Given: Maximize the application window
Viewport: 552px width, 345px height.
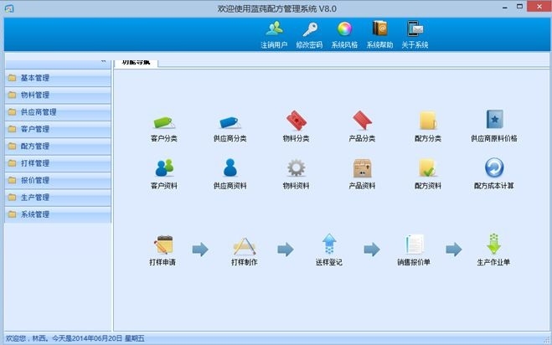Looking at the screenshot, I should [x=519, y=7].
